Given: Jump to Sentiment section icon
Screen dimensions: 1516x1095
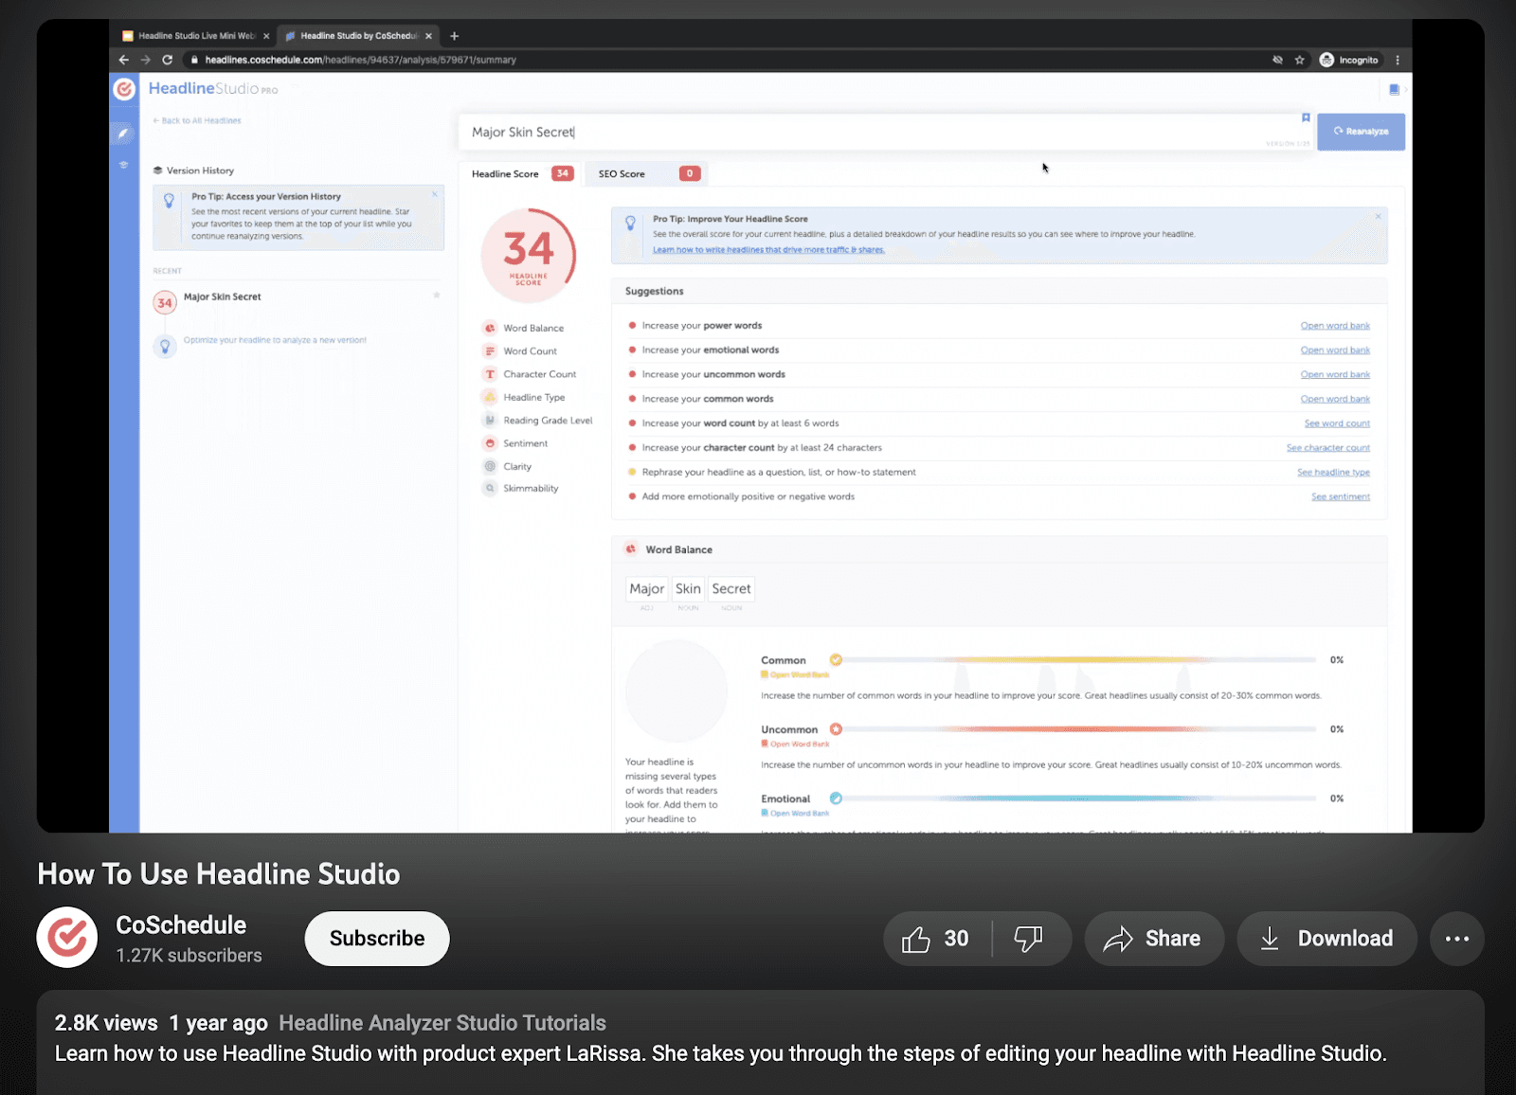Looking at the screenshot, I should click(x=490, y=443).
